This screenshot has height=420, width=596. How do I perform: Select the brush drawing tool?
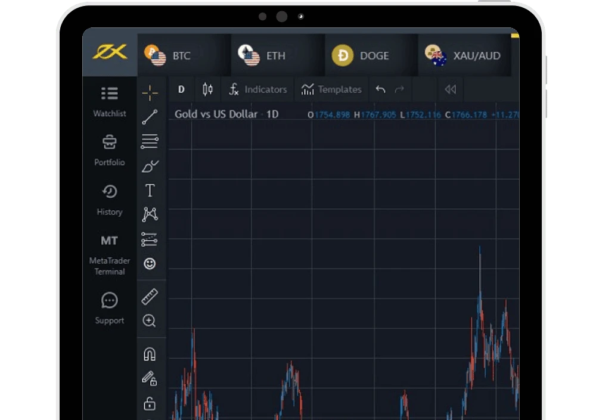150,166
